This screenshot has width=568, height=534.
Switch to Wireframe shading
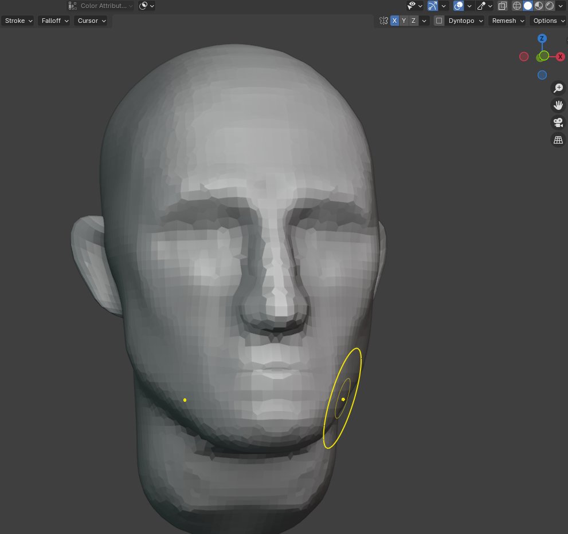pos(517,6)
